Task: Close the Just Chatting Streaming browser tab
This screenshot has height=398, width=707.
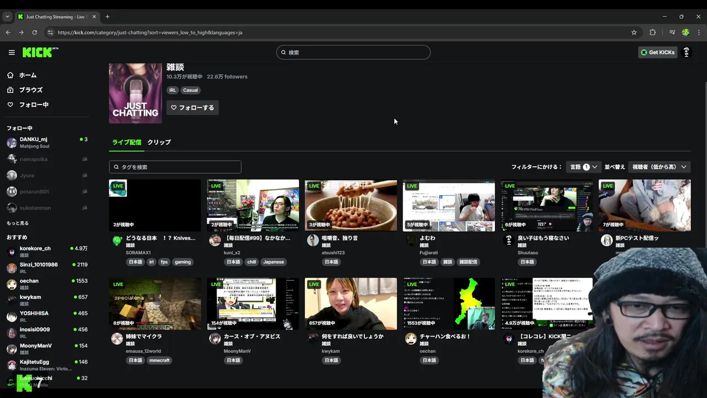Action: 94,17
